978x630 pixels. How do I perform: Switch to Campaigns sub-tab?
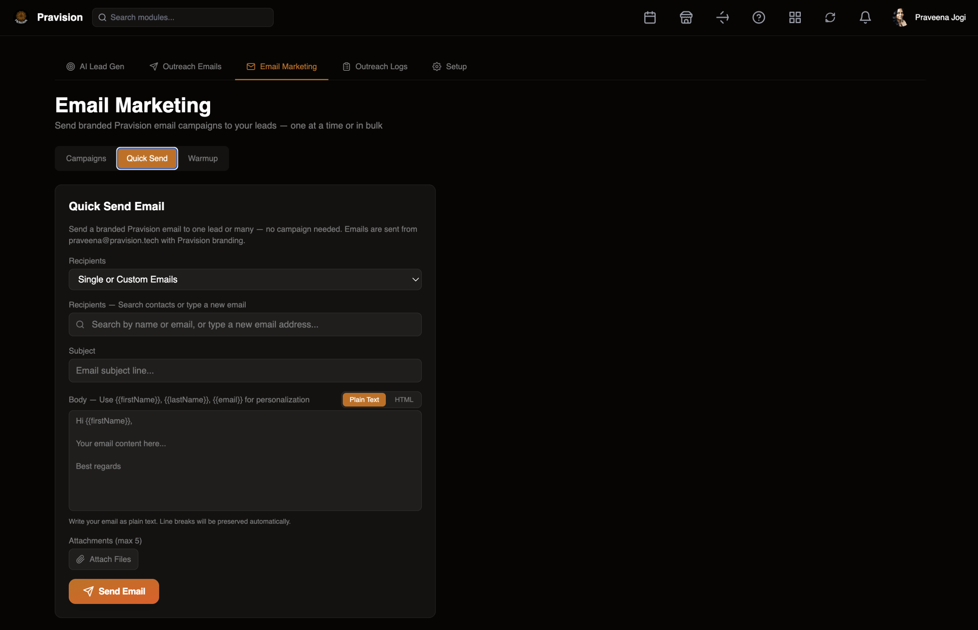tap(86, 158)
